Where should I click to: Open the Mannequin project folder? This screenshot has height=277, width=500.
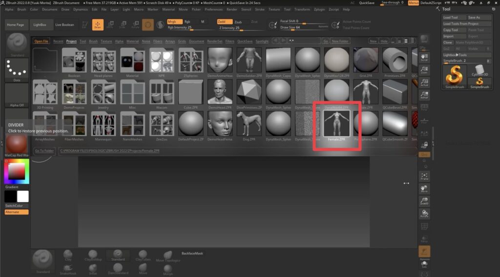(104, 124)
